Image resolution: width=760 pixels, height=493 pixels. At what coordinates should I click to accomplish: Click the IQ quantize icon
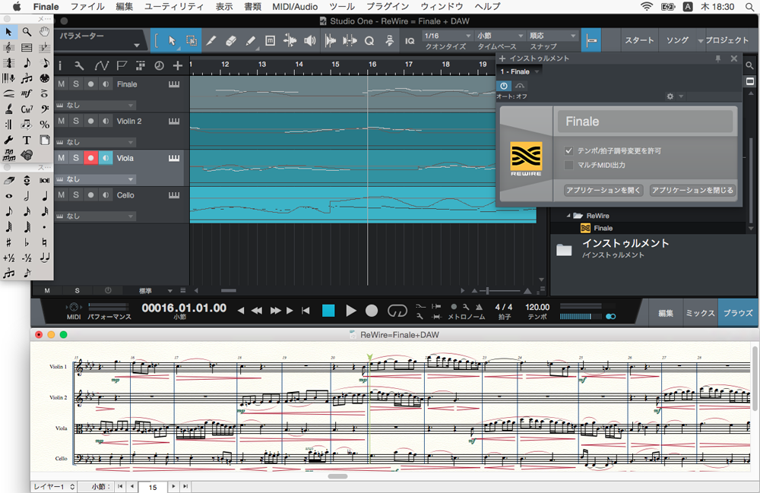(410, 41)
